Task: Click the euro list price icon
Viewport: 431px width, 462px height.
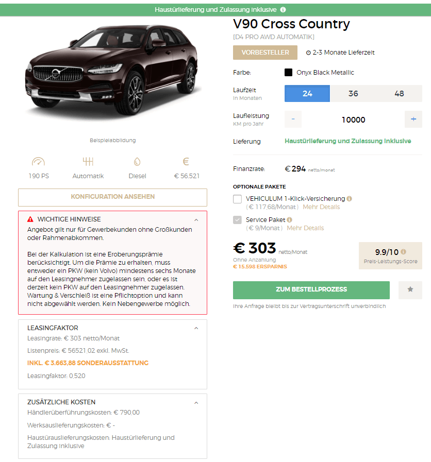Action: 186,161
